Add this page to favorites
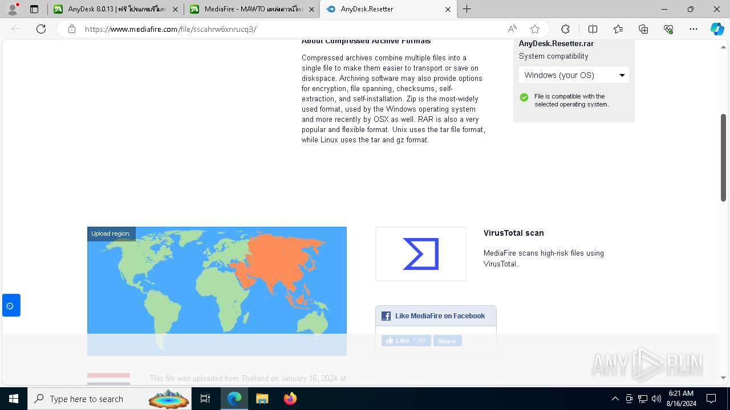This screenshot has height=410, width=730. 535,29
